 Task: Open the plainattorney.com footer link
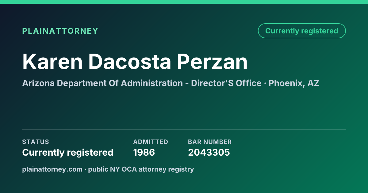(52, 169)
